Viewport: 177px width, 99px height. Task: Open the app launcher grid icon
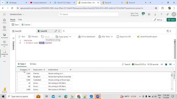pos(4,14)
